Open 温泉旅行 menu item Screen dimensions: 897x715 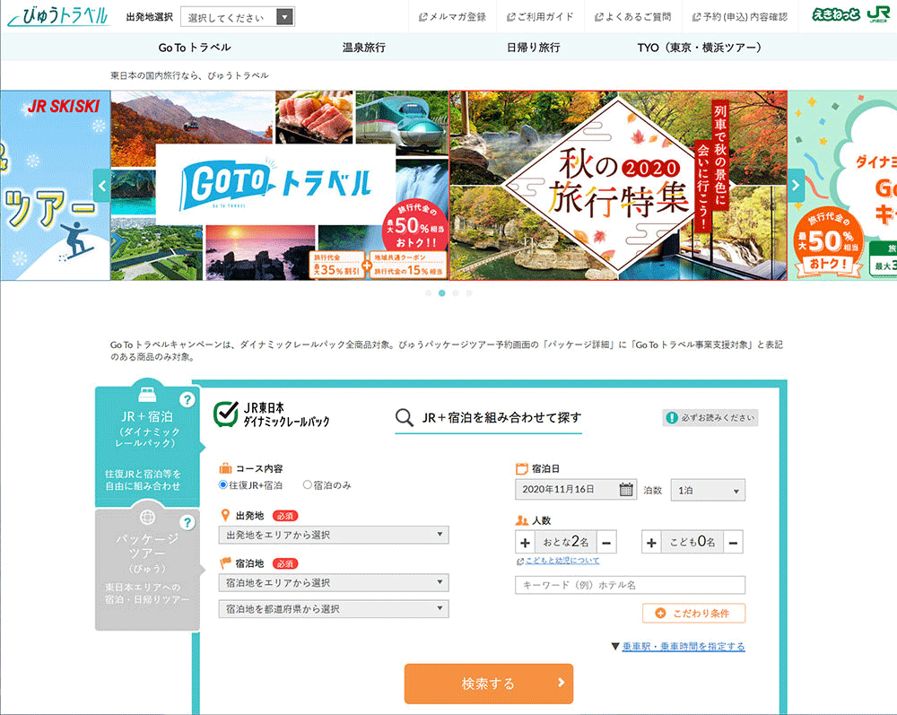click(364, 48)
